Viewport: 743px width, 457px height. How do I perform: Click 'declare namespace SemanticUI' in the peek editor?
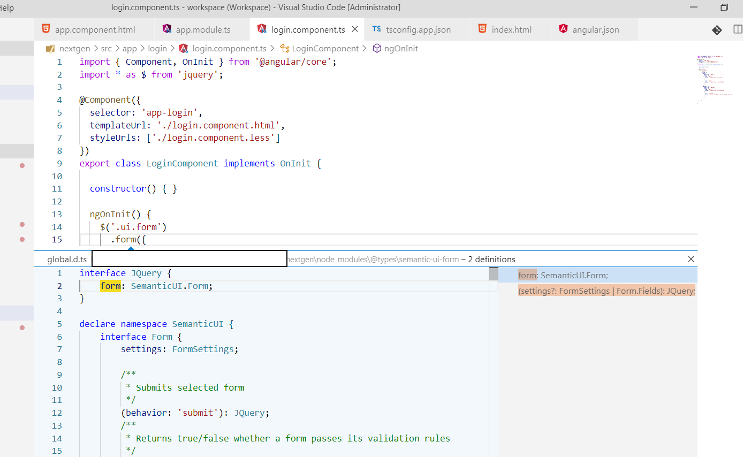(151, 324)
